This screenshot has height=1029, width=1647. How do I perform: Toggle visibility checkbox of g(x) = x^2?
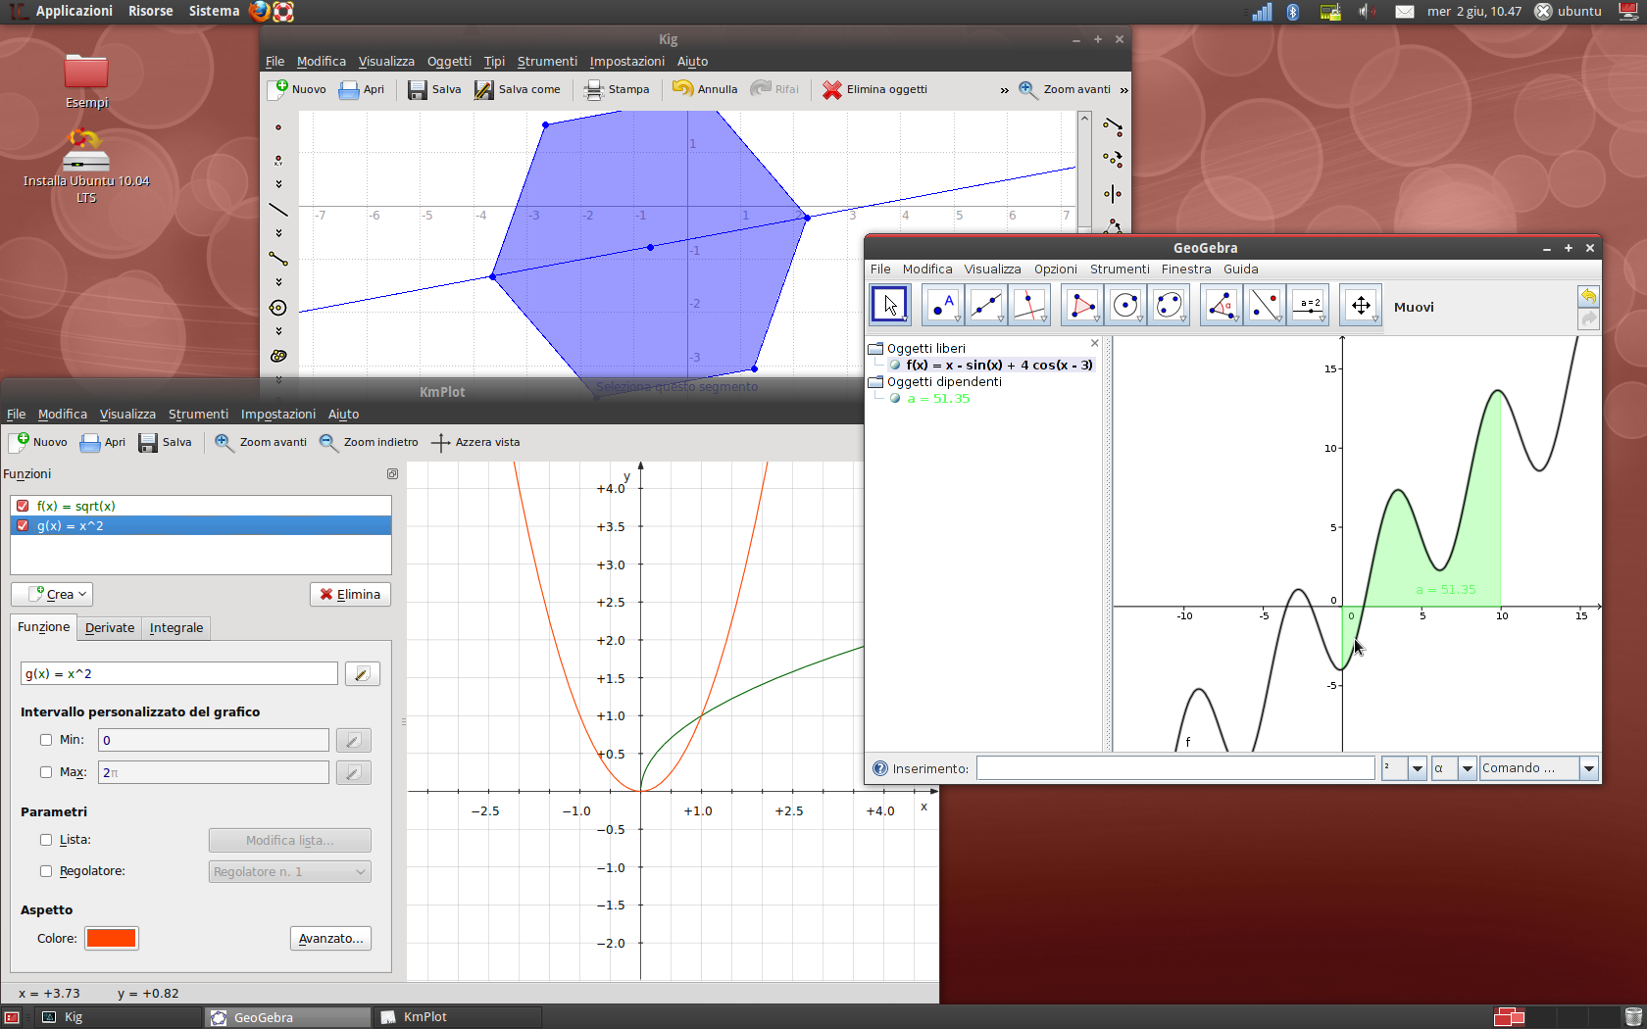click(23, 525)
